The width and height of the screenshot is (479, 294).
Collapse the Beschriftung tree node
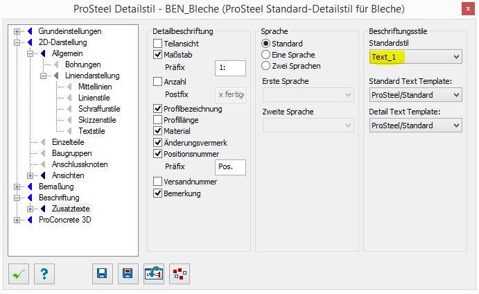(17, 198)
